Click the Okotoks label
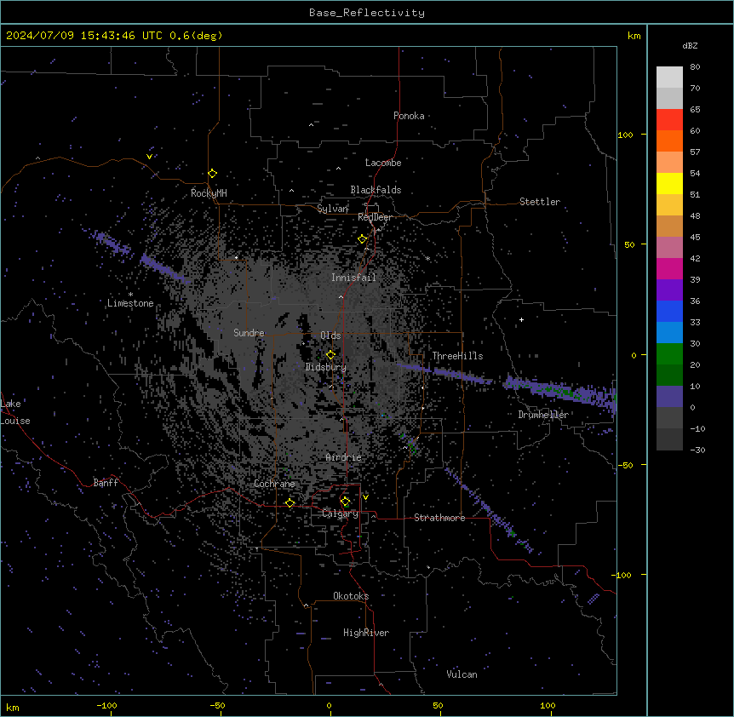This screenshot has height=717, width=734. [x=351, y=596]
